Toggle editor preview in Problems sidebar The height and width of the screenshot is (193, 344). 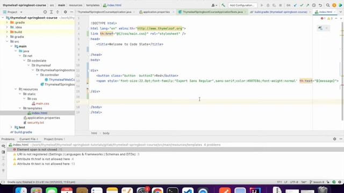point(3,152)
